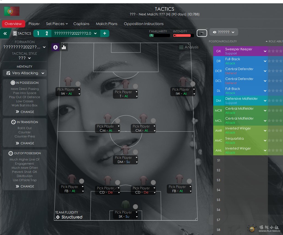Open the Opposition Instructions tab
This screenshot has height=235, width=283.
144,24
